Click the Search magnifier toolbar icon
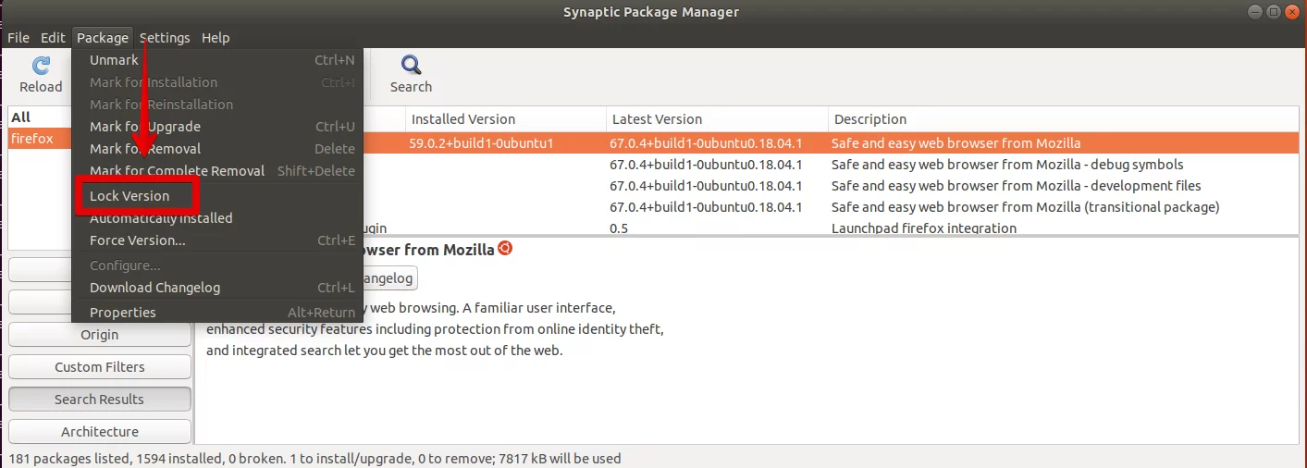Image resolution: width=1307 pixels, height=468 pixels. (x=411, y=66)
